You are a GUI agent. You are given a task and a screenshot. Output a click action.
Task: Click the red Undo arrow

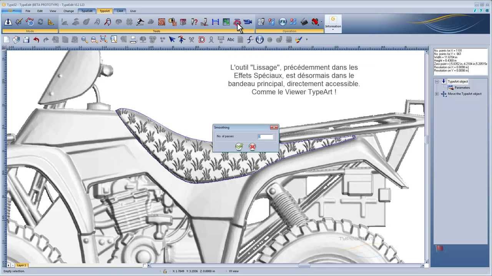tap(36, 39)
